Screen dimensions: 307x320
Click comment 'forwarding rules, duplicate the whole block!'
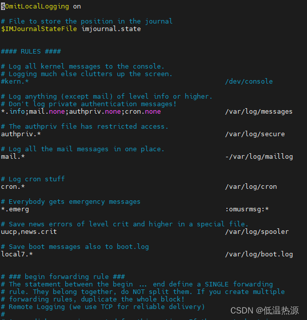point(96,299)
